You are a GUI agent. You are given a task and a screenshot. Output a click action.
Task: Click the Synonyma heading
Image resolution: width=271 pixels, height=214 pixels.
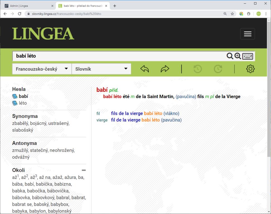[x=25, y=116]
